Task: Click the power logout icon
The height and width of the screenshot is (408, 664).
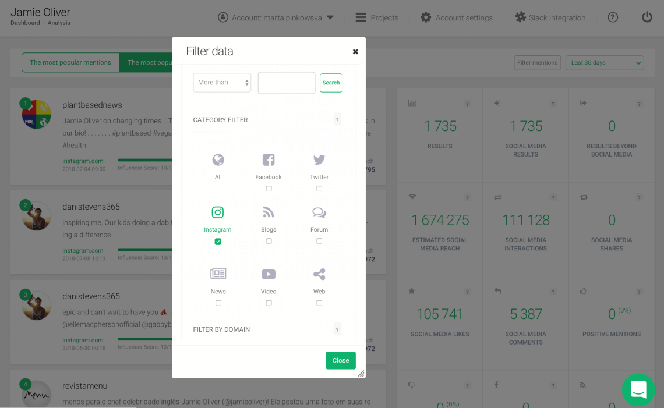Action: [x=647, y=17]
